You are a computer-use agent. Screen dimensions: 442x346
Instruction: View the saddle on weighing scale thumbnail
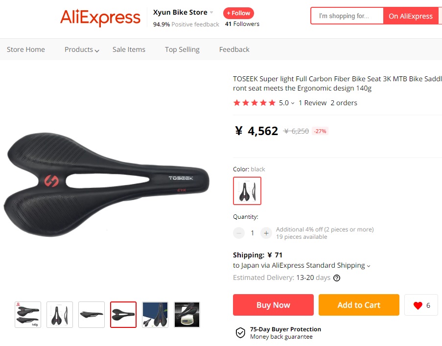[187, 315]
